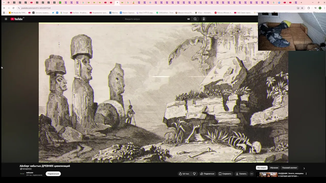Image resolution: width=326 pixels, height=183 pixels.
Task: Select the "Похожий контент" filter chip
Action: tap(290, 168)
